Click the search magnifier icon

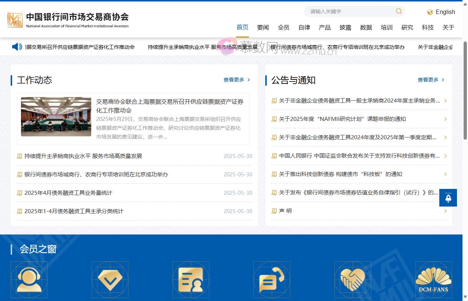tap(398, 11)
